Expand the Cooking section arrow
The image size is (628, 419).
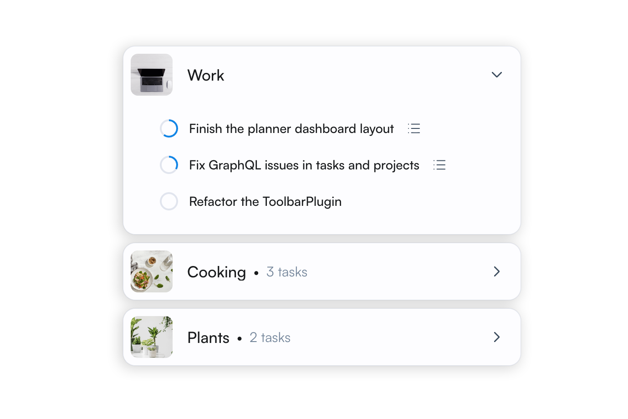coord(496,271)
